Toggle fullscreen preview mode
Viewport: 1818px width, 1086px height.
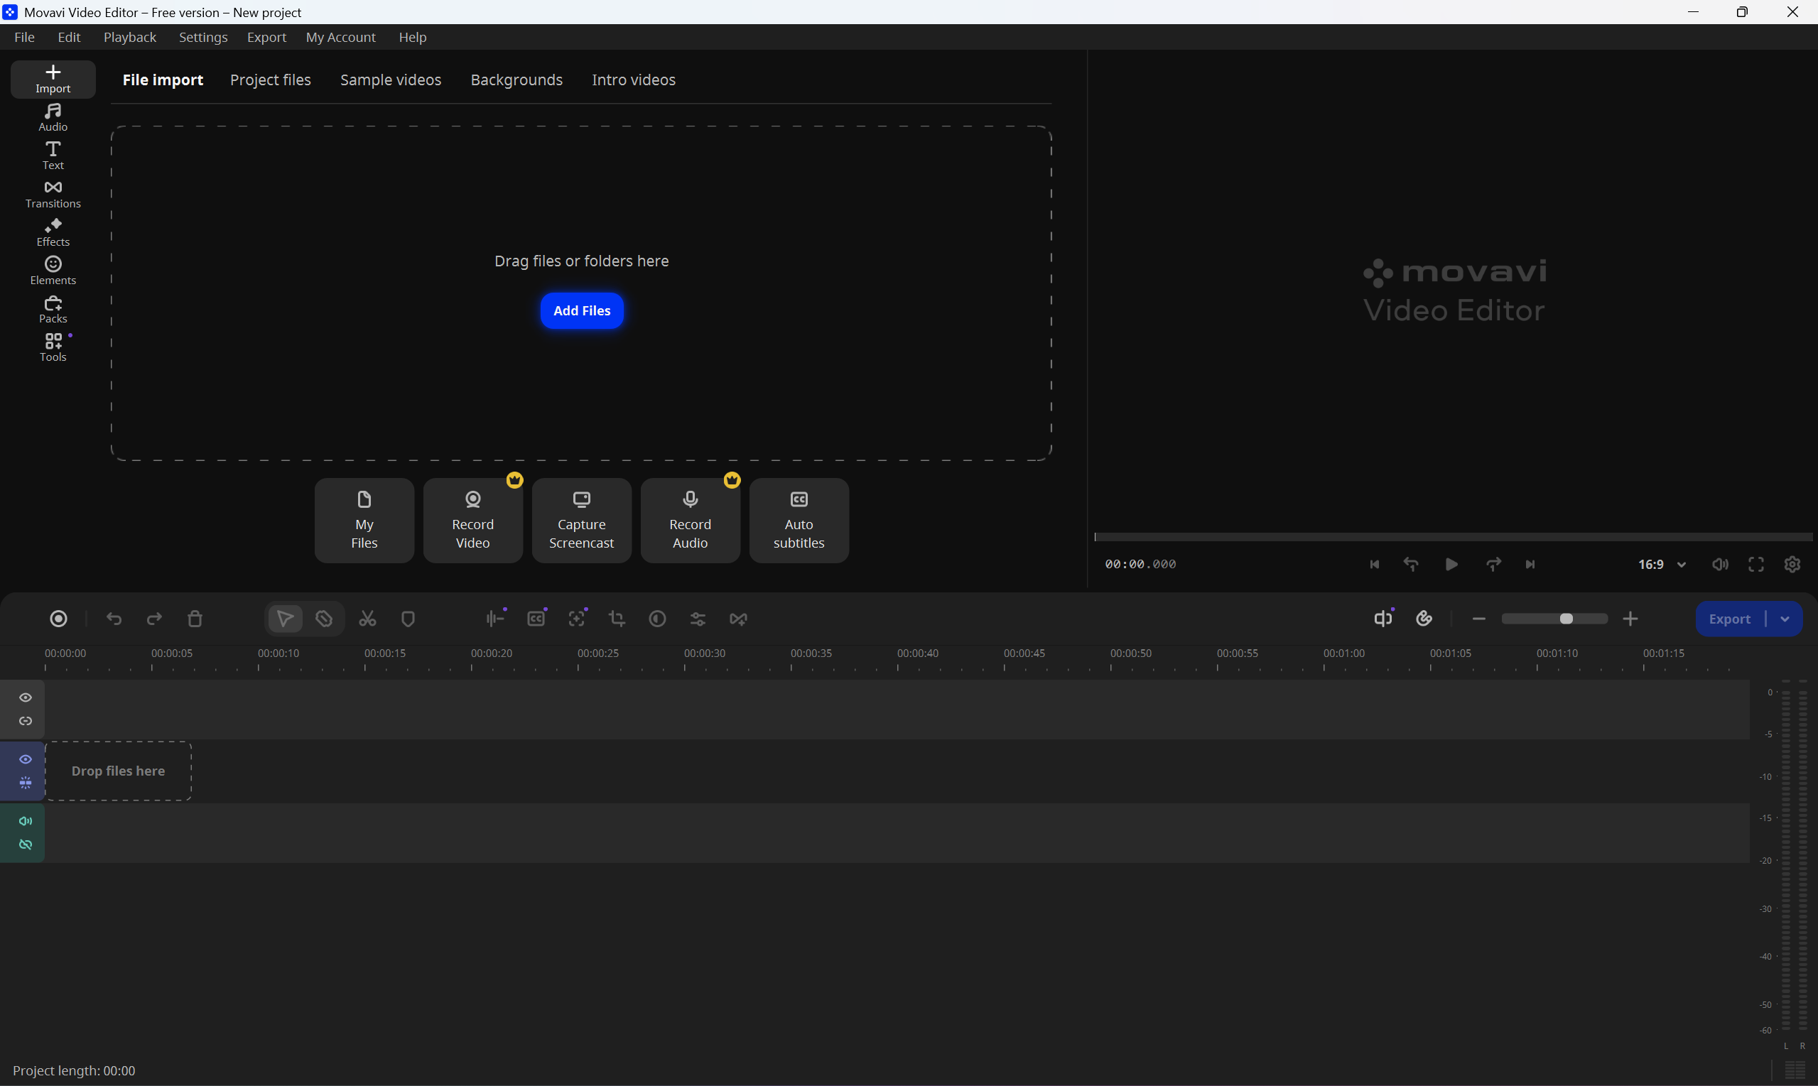point(1755,564)
